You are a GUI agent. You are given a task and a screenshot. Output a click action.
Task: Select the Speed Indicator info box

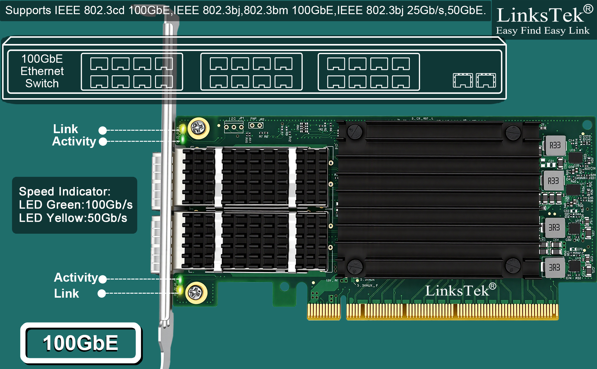click(74, 205)
